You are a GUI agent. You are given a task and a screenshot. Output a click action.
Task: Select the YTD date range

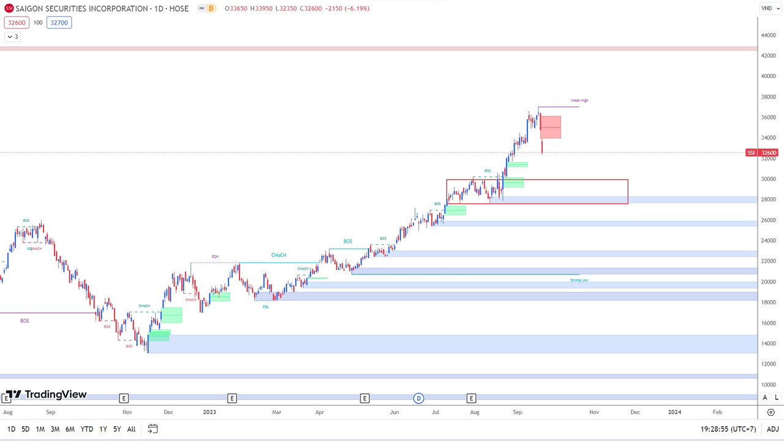(x=87, y=429)
